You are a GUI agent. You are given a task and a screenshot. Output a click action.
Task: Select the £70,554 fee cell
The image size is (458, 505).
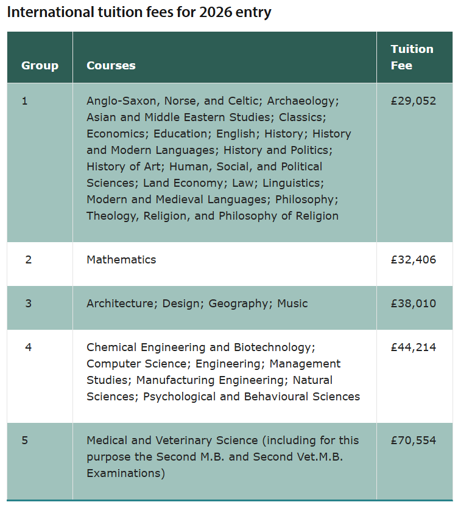click(x=414, y=441)
